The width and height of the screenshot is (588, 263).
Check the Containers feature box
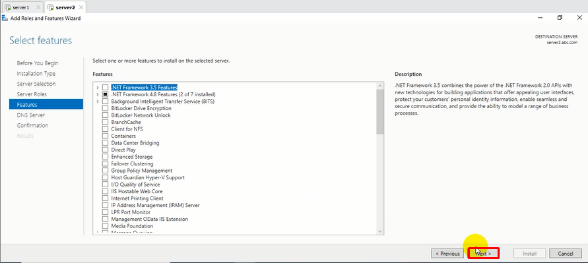pyautogui.click(x=105, y=136)
